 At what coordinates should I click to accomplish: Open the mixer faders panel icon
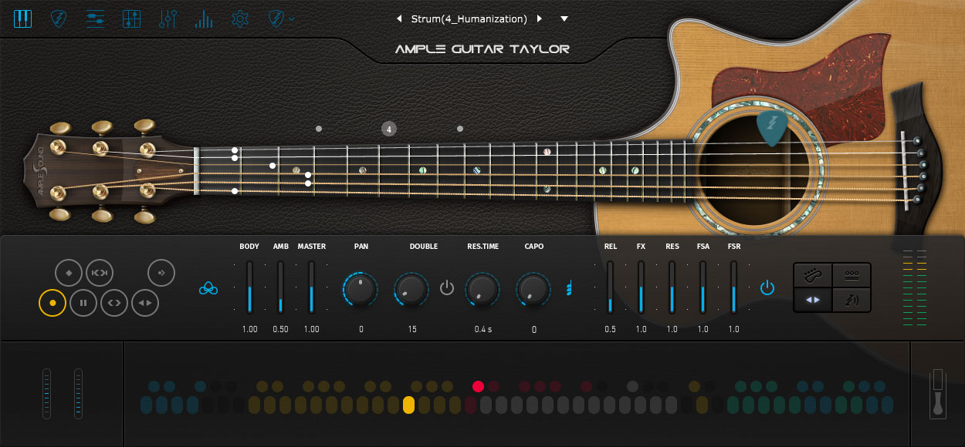[168, 18]
